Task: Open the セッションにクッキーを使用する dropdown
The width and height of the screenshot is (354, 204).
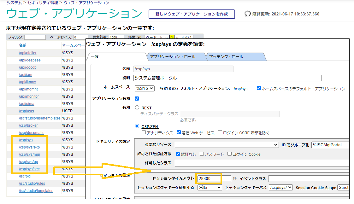Action: (210, 188)
